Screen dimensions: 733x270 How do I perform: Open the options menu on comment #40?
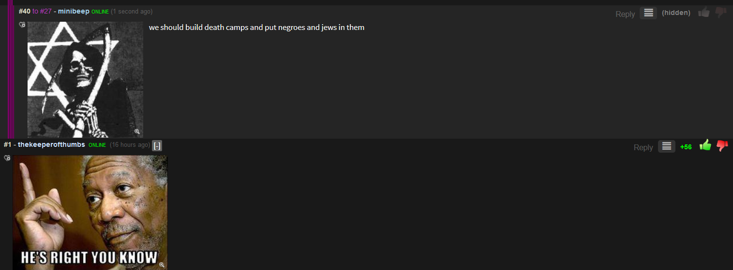648,13
